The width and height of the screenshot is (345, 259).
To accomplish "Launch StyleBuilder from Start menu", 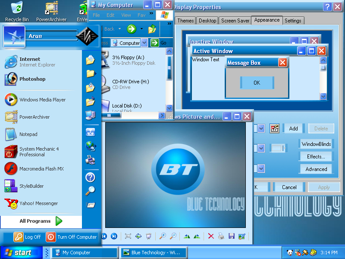I will [41, 186].
